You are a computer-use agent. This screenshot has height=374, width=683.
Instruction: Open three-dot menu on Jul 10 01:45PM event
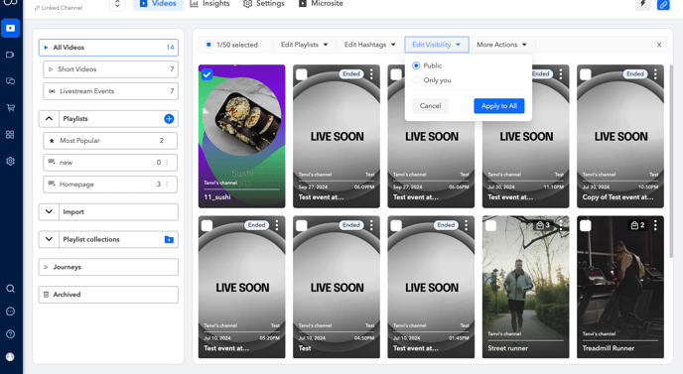[466, 225]
